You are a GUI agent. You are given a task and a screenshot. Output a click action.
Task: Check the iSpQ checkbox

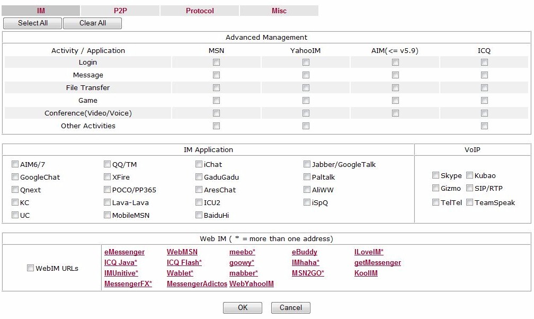coord(307,202)
